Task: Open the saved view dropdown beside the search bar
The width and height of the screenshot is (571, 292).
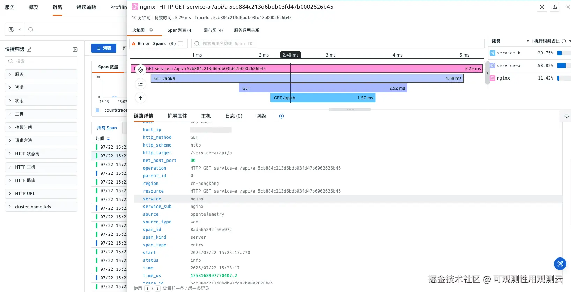Action: [15, 29]
